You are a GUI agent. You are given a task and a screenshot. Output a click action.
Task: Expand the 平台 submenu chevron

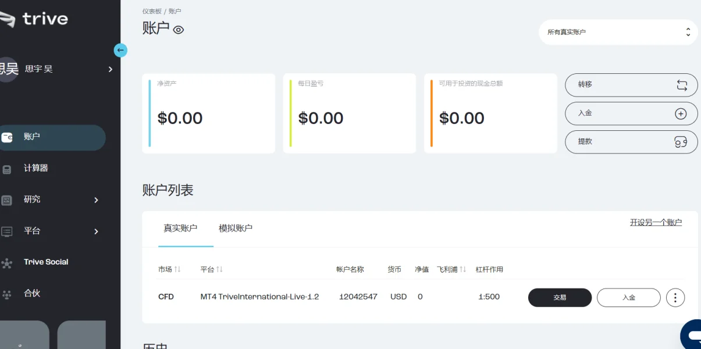tap(97, 232)
